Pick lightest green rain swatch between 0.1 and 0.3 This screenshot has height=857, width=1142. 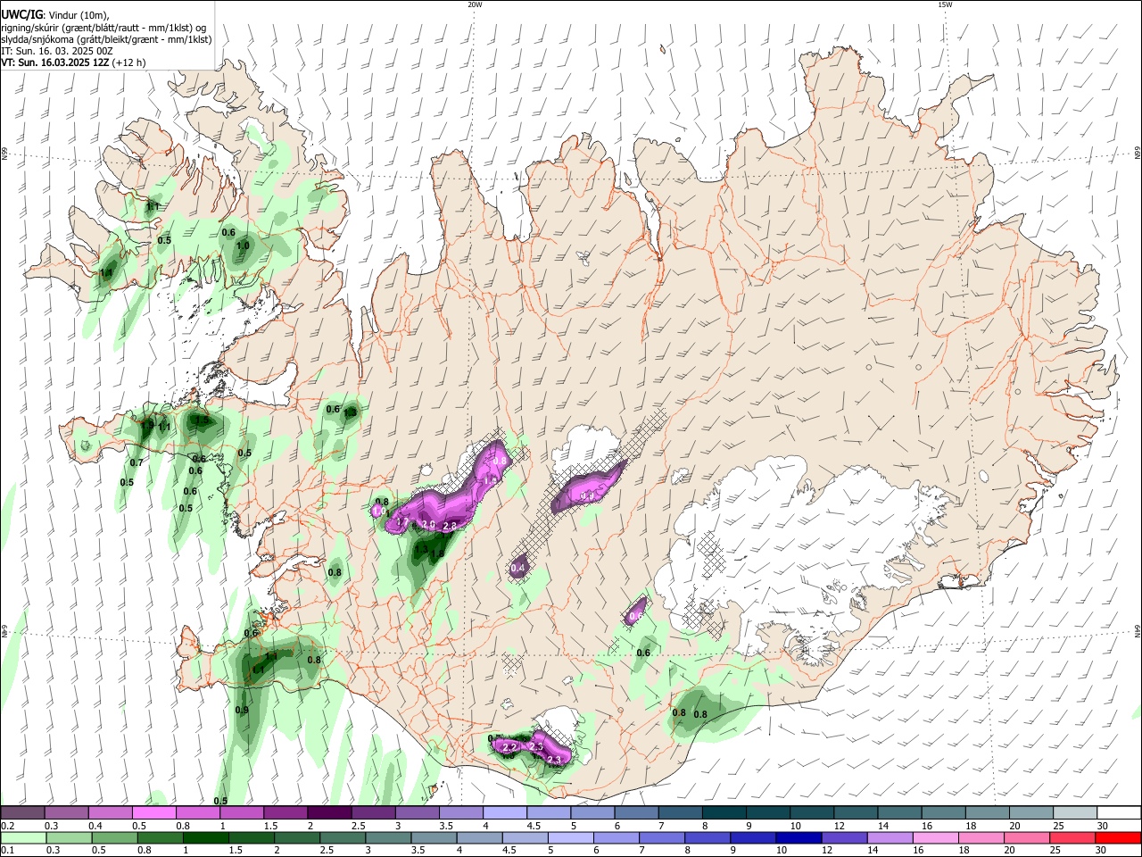[x=22, y=837]
